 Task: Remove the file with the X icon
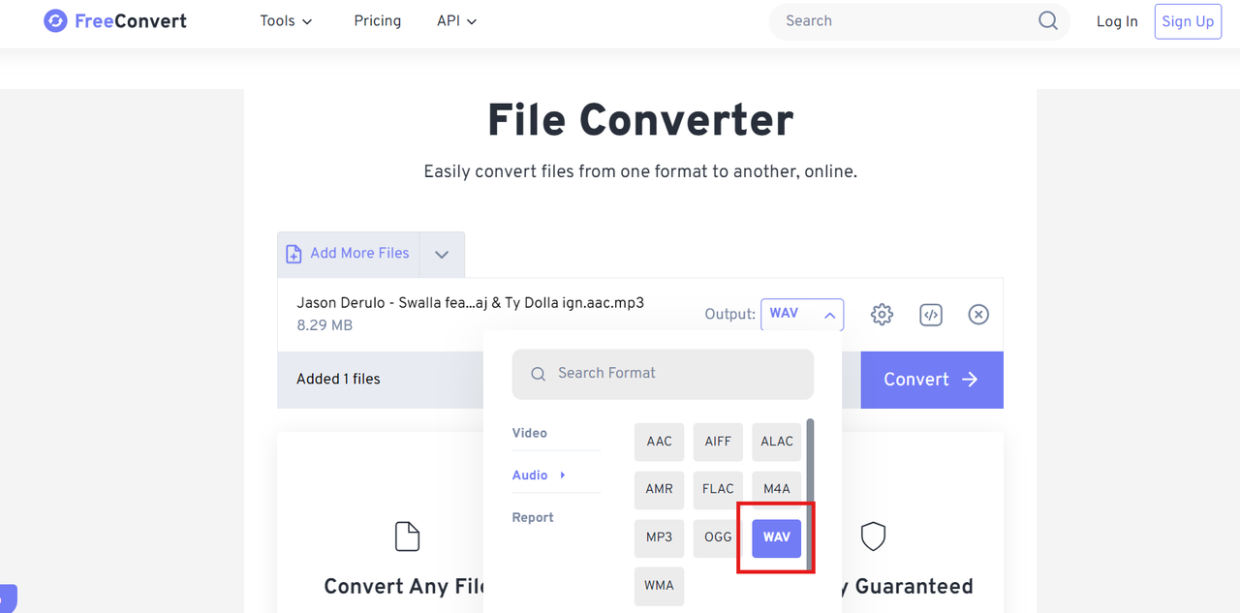[978, 315]
